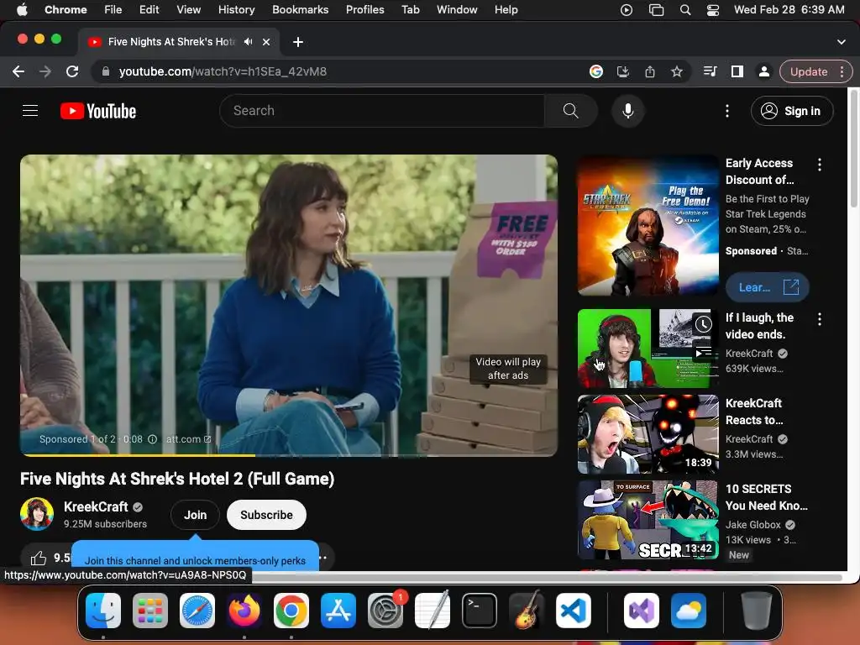This screenshot has width=860, height=645.
Task: Go back with the browser arrow
Action: coord(18,71)
